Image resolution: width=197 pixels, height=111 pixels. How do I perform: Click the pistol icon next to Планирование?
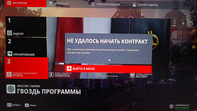10,54
